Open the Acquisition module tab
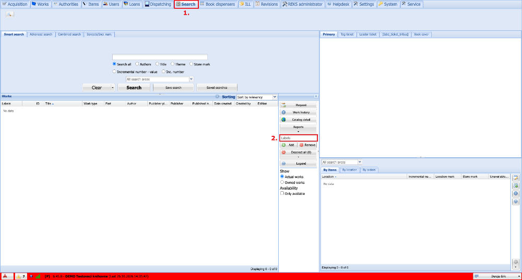Screen dimensions: 522x280 [x=15, y=4]
